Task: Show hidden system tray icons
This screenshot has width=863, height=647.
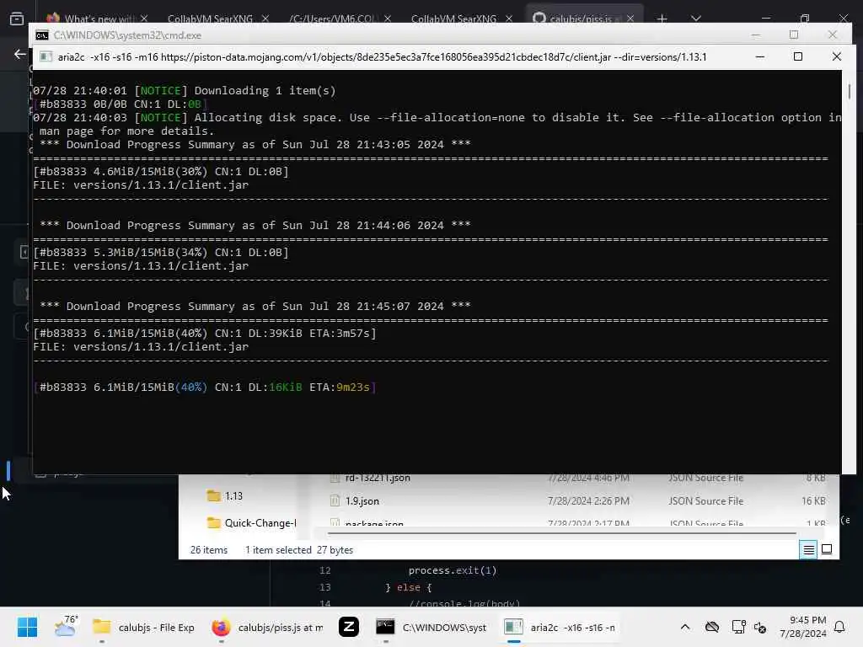Action: pos(684,627)
